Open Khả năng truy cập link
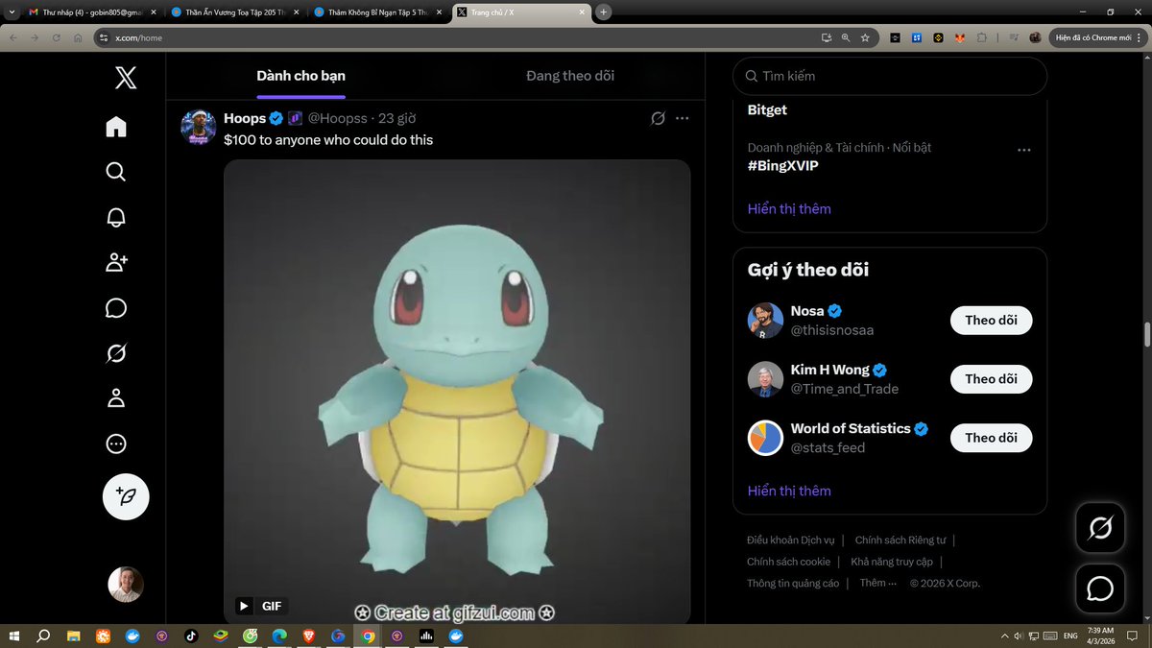 point(891,562)
